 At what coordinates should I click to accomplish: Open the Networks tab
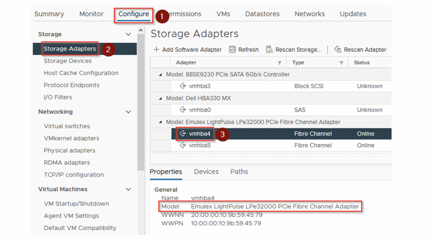pos(310,14)
